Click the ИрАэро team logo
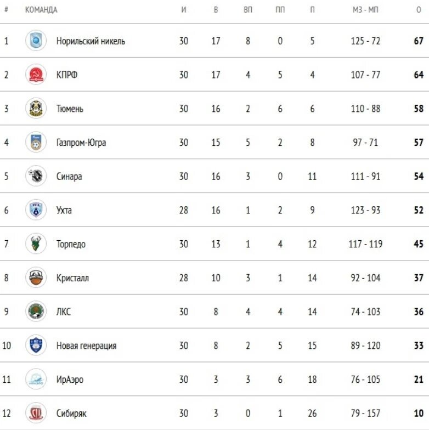The image size is (429, 430). [36, 379]
